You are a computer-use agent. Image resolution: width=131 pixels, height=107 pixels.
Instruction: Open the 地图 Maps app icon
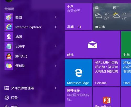point(9,37)
